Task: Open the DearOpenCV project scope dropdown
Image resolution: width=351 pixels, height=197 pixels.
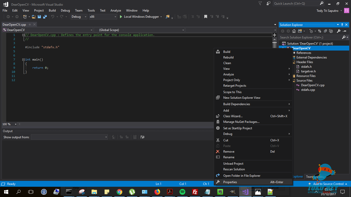Action: 48,30
